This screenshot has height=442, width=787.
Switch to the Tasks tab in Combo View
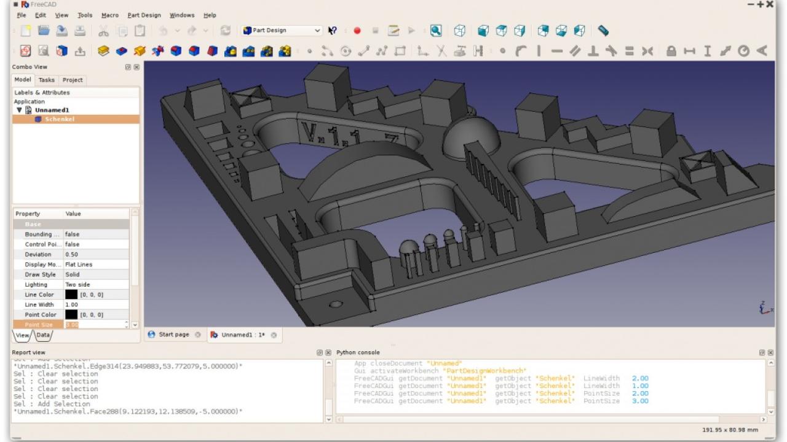coord(46,80)
